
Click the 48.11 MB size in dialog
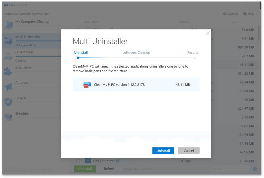point(183,85)
